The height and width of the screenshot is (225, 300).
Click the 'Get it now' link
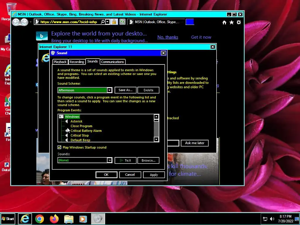click(x=201, y=37)
